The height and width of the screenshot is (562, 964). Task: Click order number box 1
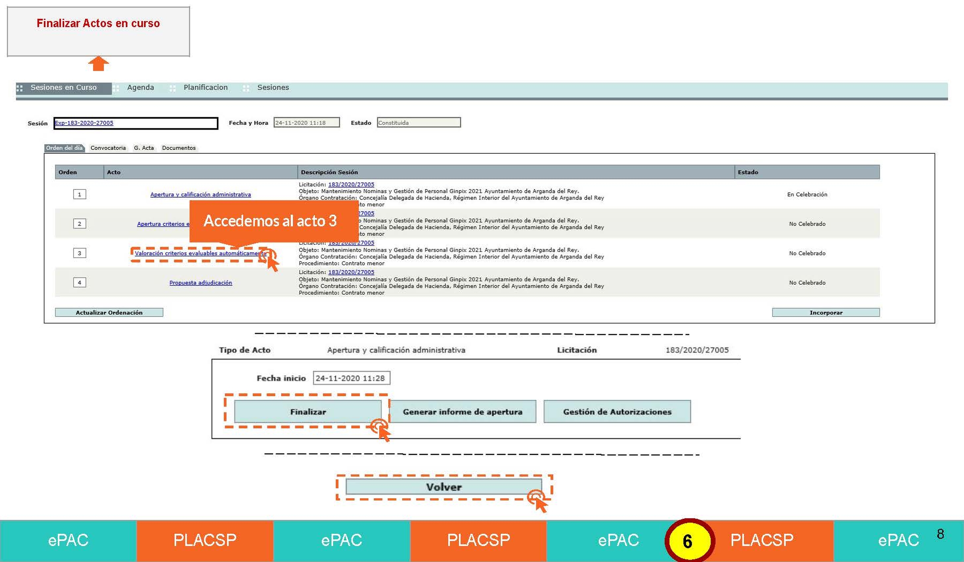[x=80, y=194]
